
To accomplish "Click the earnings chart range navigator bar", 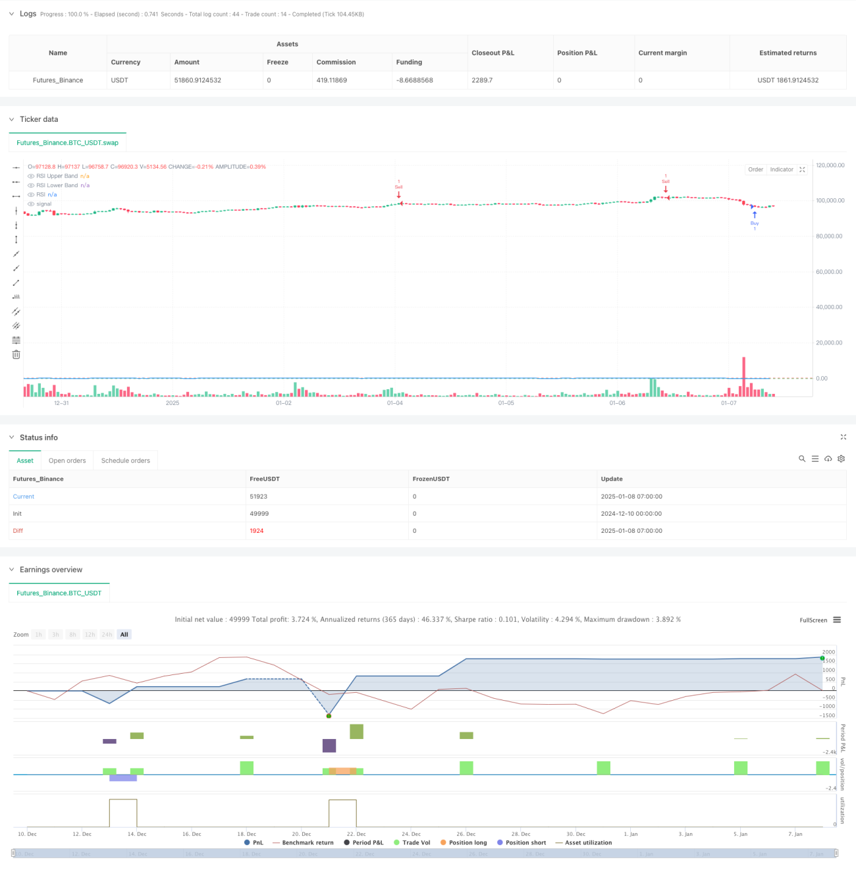I will [x=425, y=854].
